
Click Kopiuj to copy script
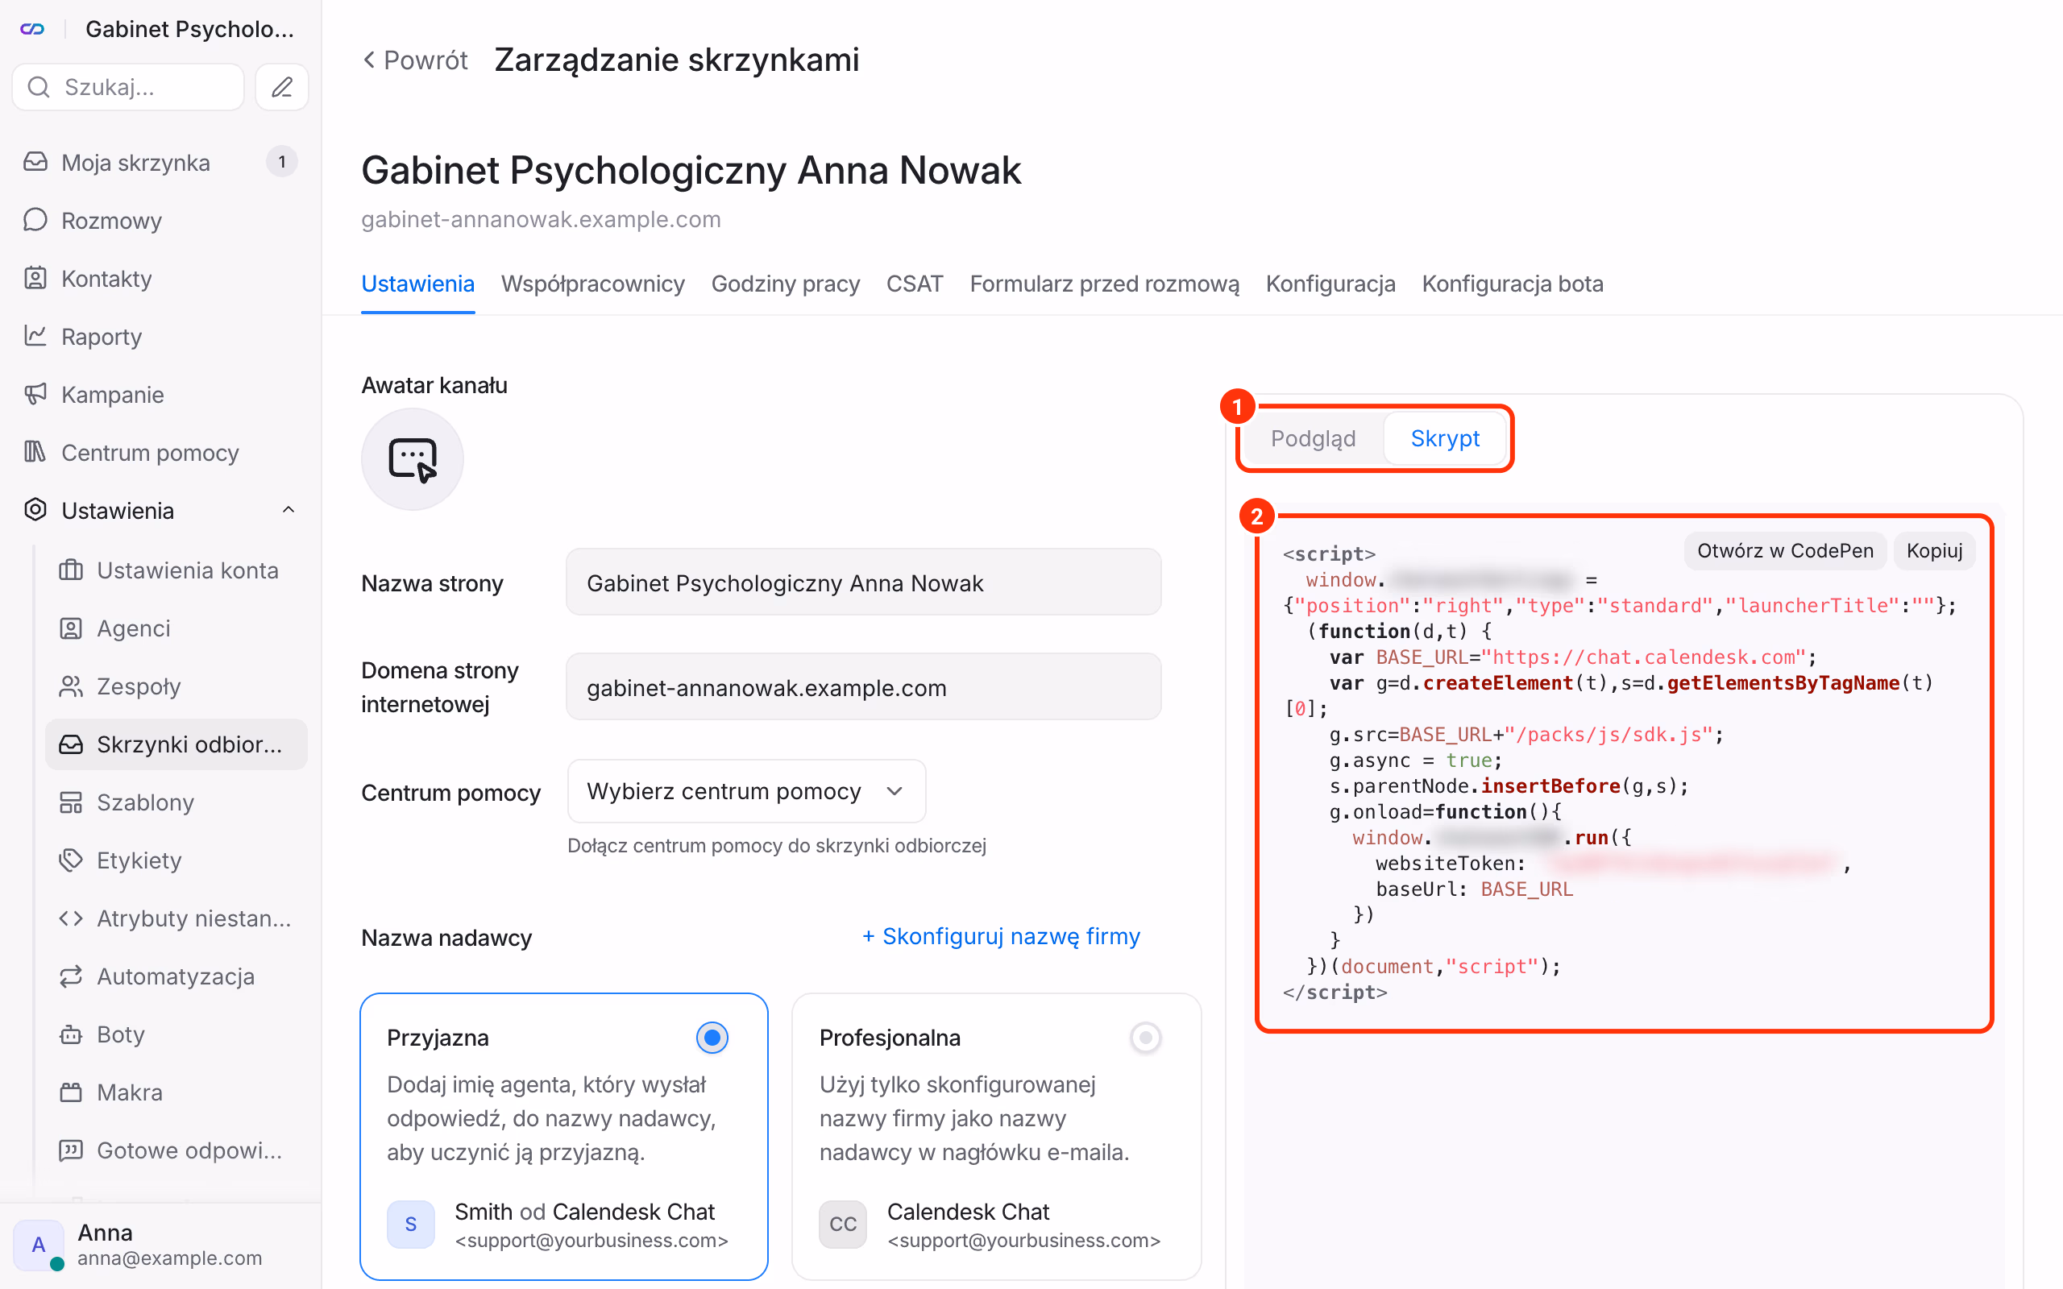coord(1934,551)
